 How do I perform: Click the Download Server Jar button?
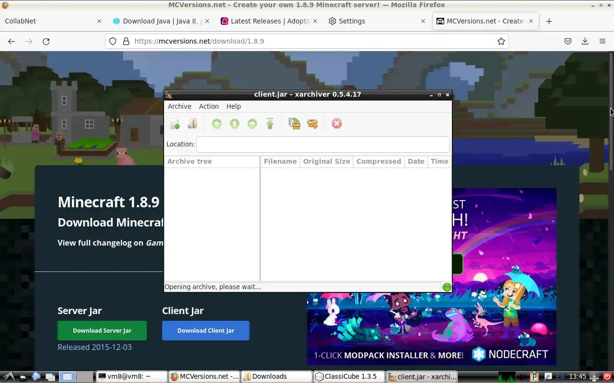102,331
